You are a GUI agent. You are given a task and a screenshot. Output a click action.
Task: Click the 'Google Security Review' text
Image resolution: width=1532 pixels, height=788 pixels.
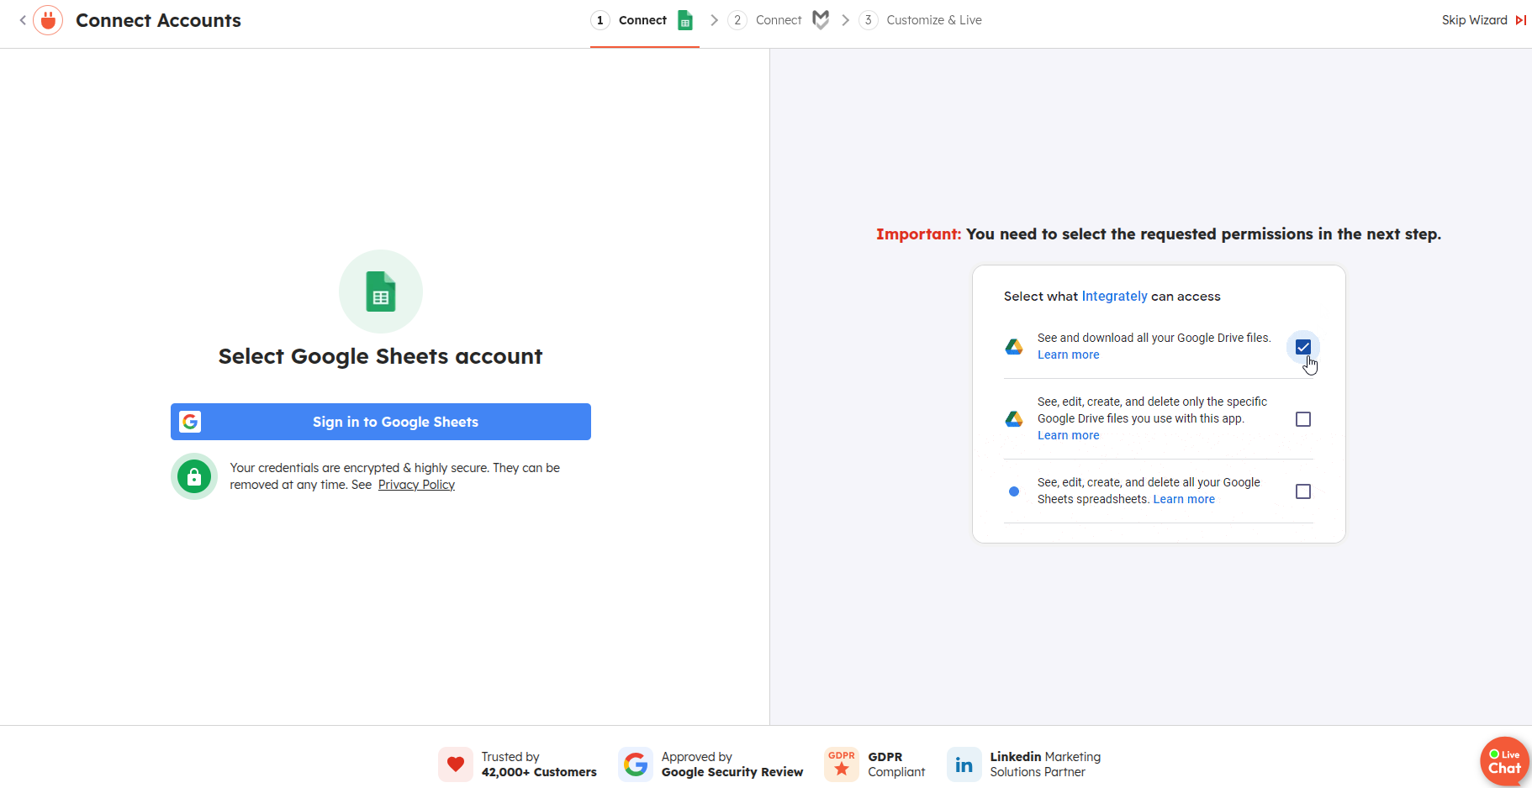pos(732,772)
